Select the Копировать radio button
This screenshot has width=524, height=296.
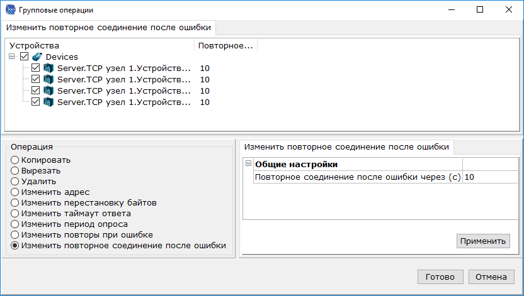(x=14, y=160)
